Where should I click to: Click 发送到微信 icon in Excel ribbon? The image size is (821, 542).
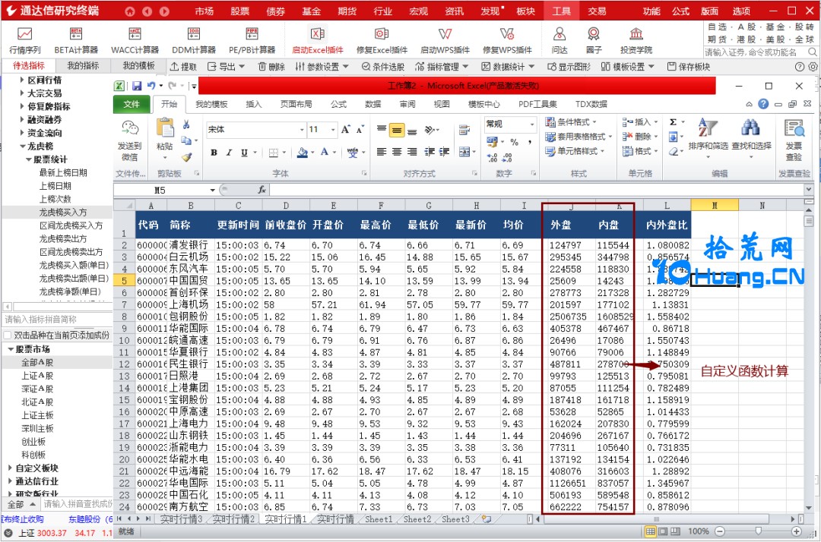click(129, 140)
